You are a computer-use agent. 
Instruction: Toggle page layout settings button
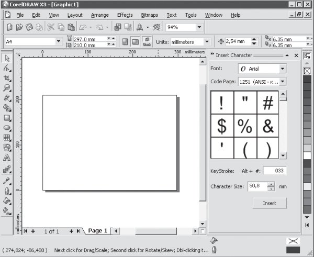(147, 42)
